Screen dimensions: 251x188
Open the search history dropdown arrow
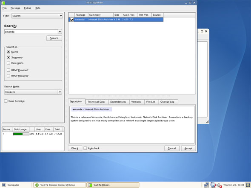coord(60,32)
